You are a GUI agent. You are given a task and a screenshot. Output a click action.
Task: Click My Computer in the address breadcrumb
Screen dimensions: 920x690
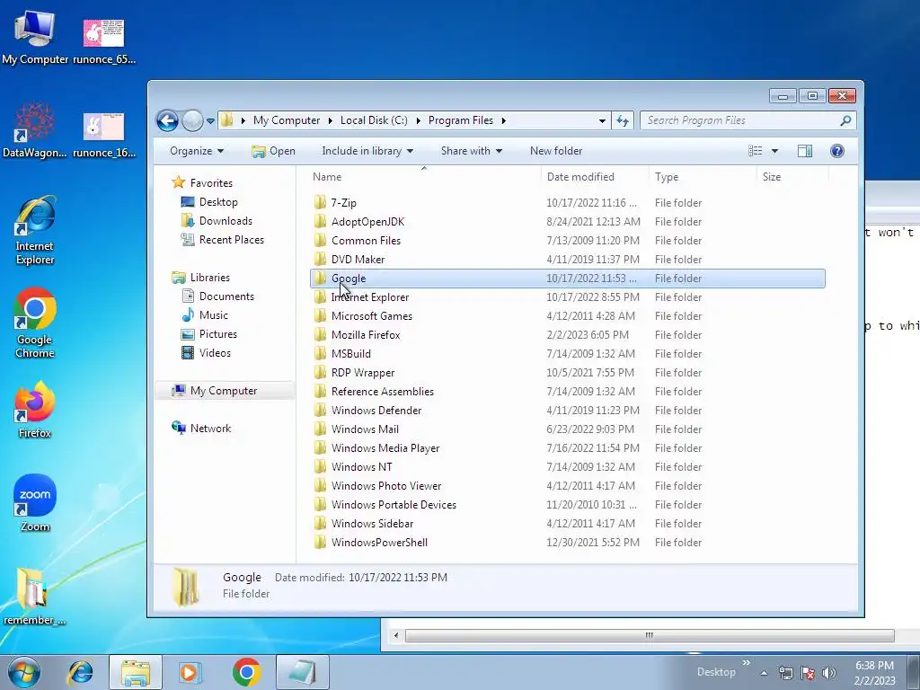click(287, 120)
